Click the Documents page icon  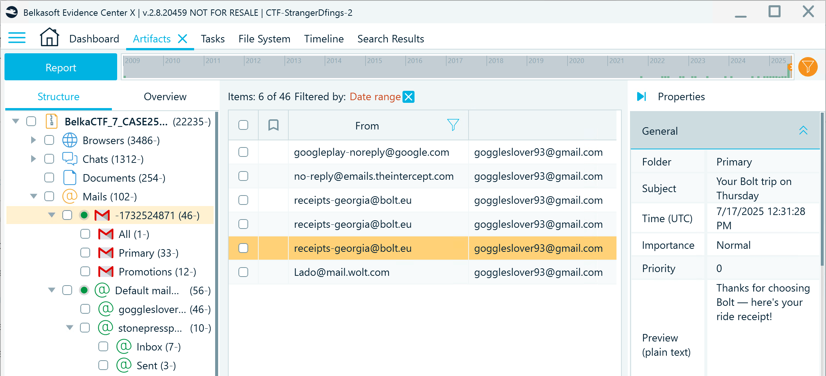[x=70, y=177]
